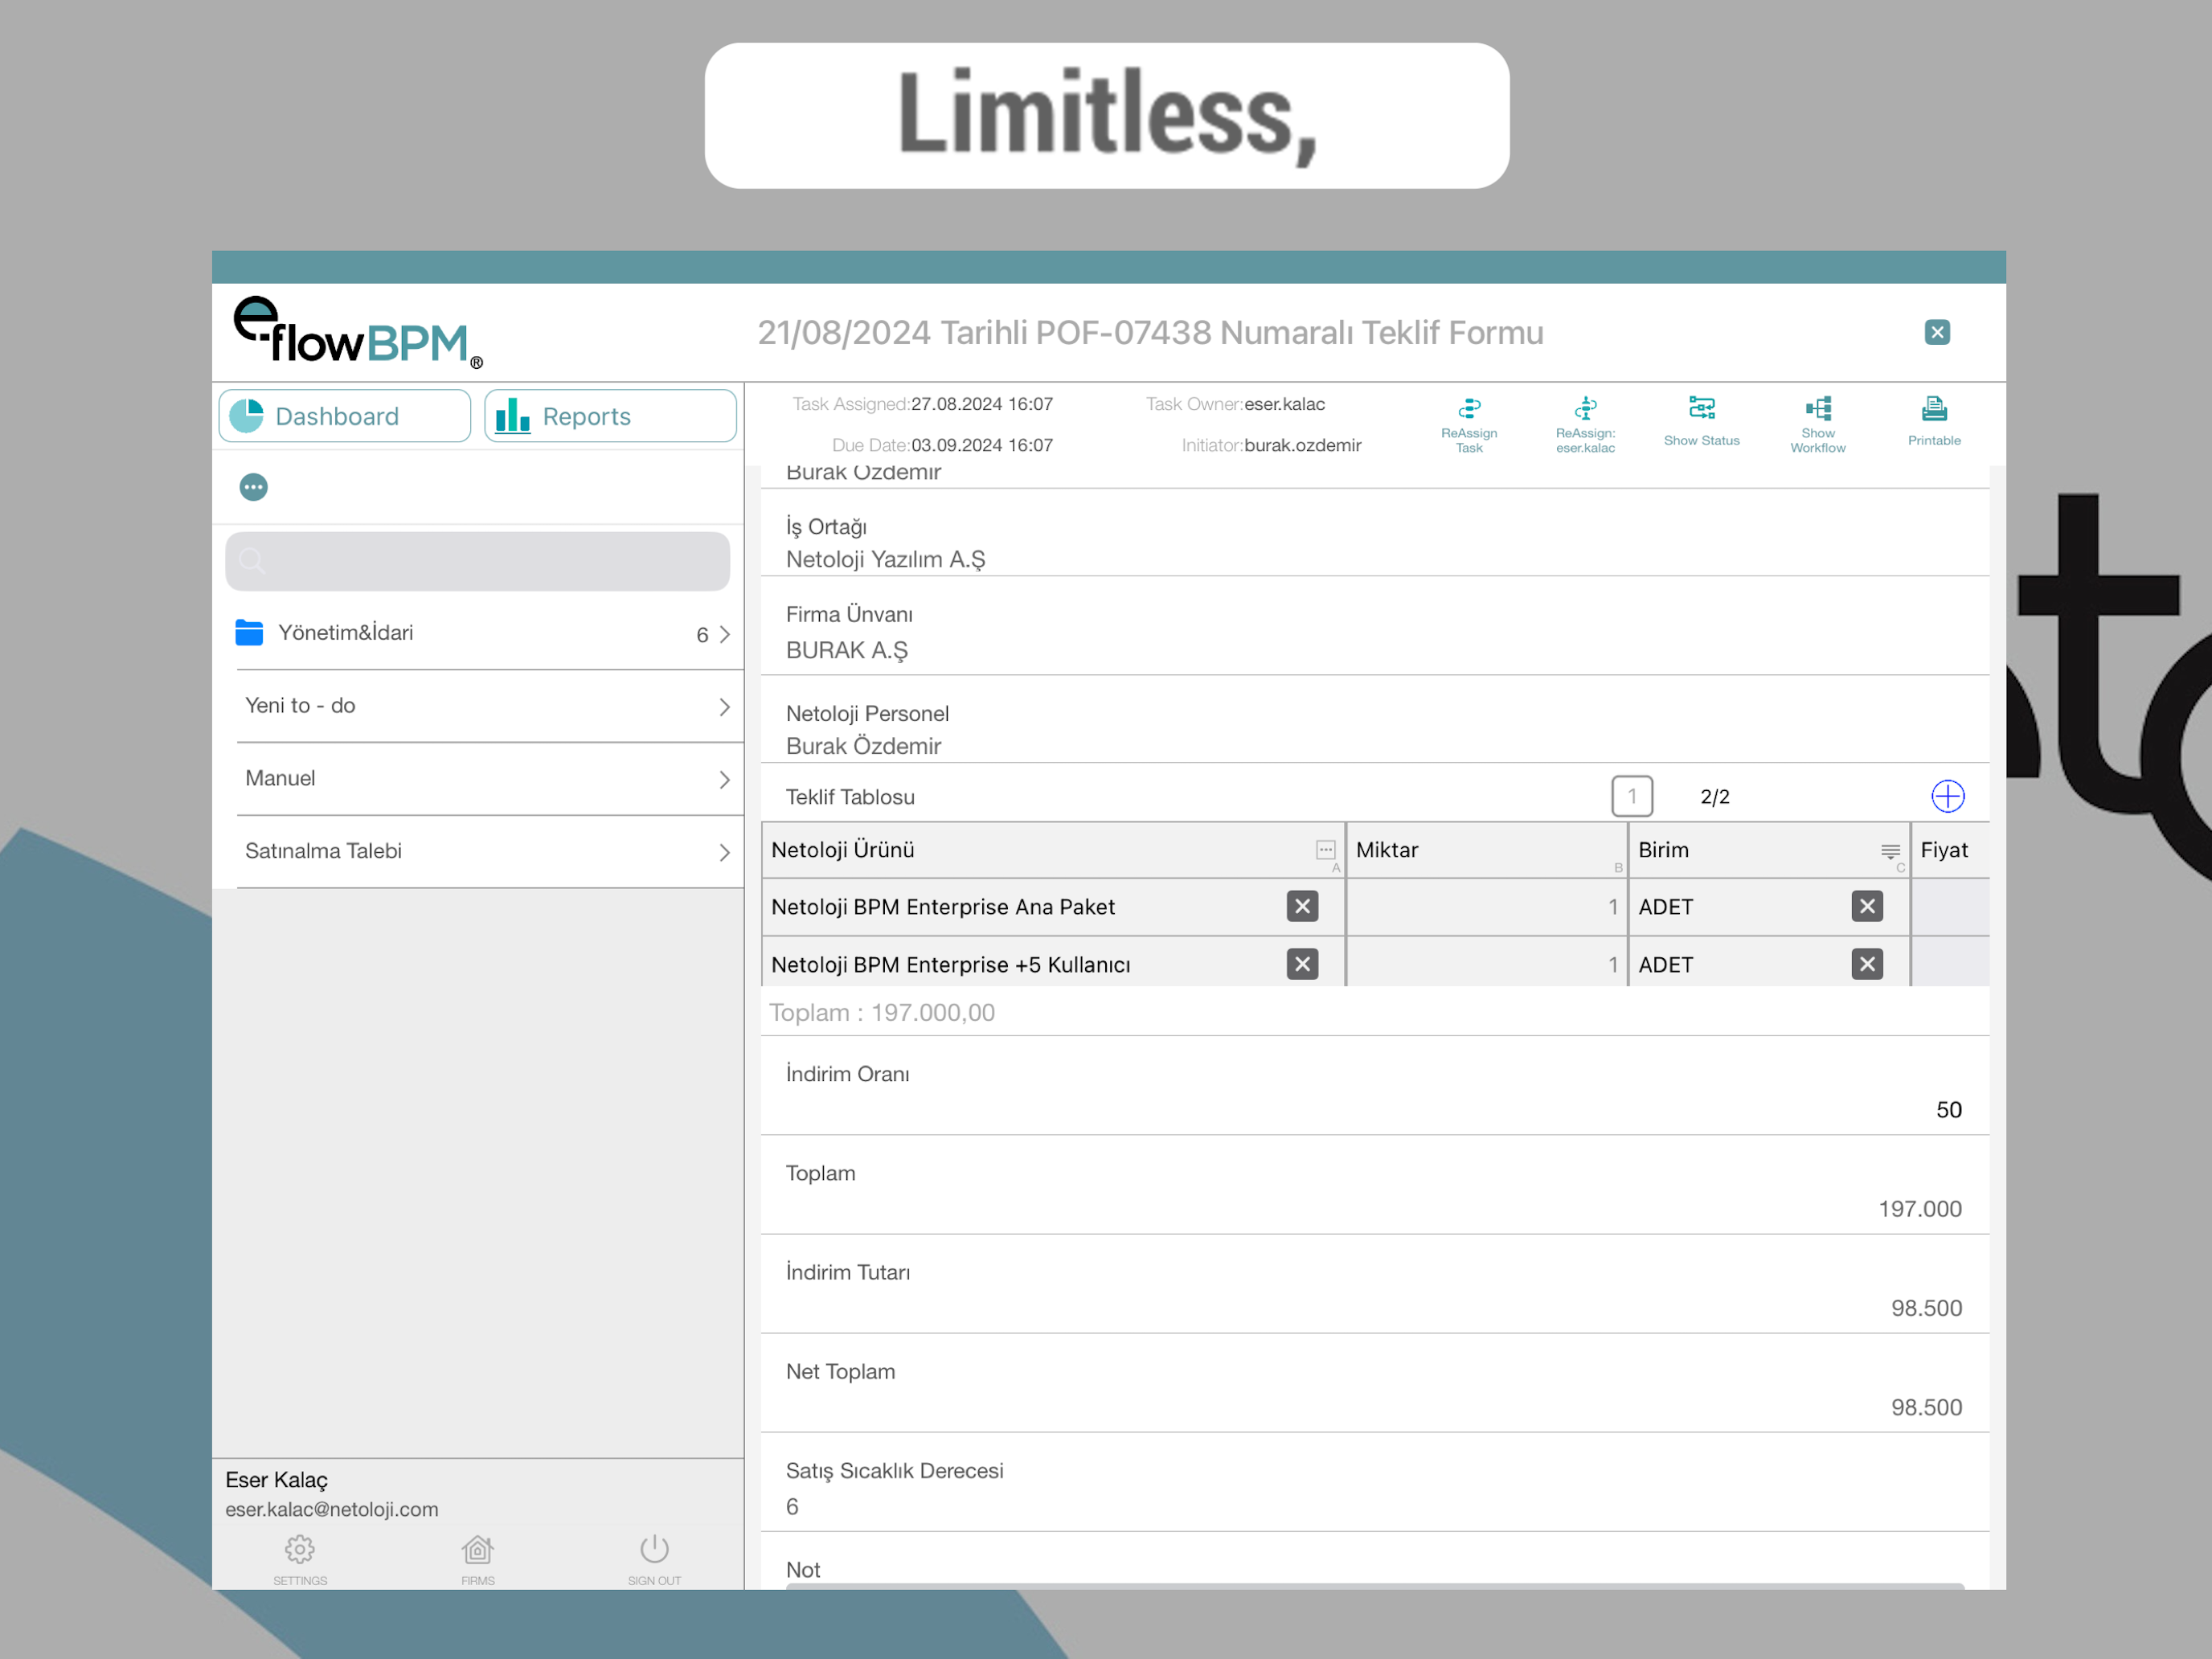
Task: Open Birim column list icon
Action: click(x=1889, y=851)
